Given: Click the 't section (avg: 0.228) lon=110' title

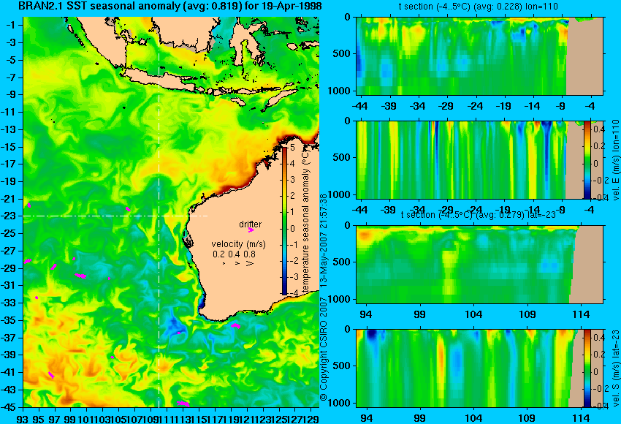Looking at the screenshot, I should pyautogui.click(x=479, y=7).
